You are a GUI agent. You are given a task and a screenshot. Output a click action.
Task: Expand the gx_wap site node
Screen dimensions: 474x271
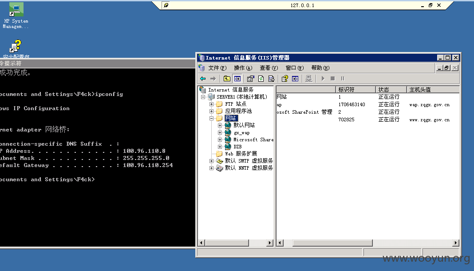pyautogui.click(x=220, y=132)
